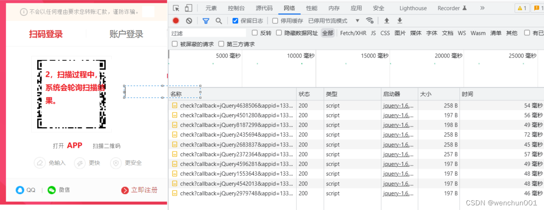The height and width of the screenshot is (210, 544).
Task: Open the warnings counter badge
Action: point(522,8)
